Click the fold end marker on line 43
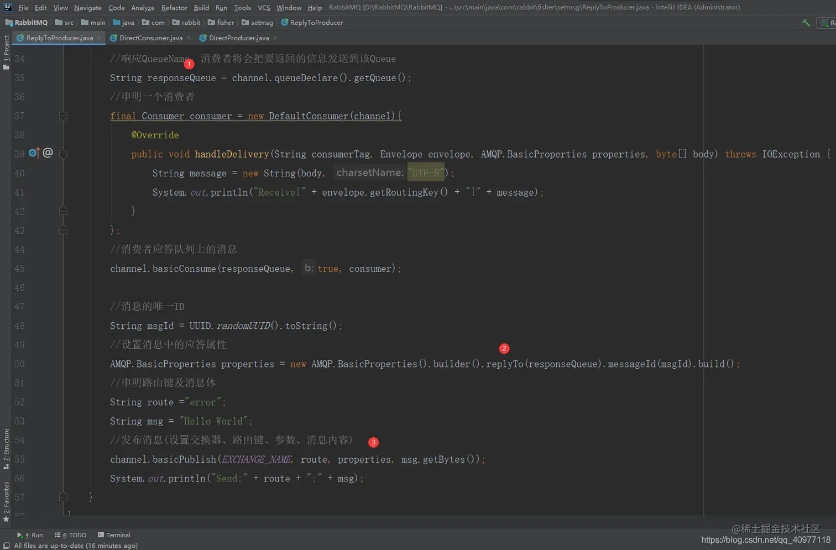836x550 pixels. (63, 229)
